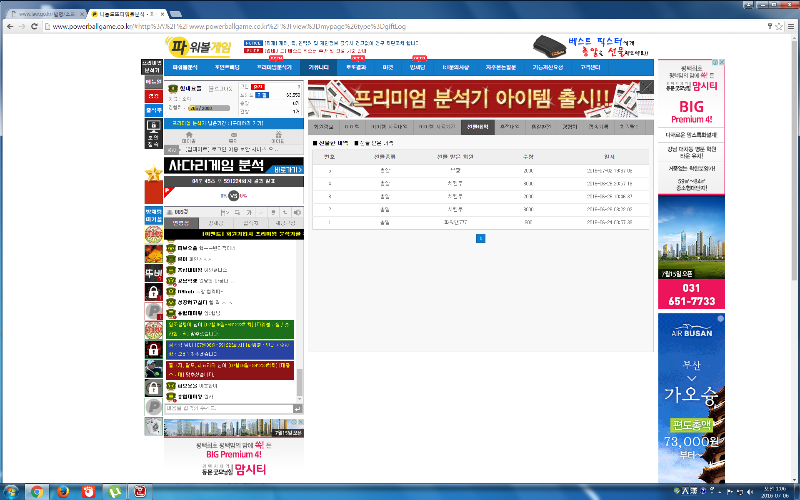Screen dimensions: 800x500
Task: Click the smaller font 가 icon in chat toolbar
Action: point(261,212)
